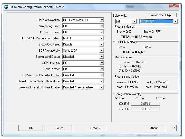Viewport: 185px width, 139px height.
Task: Click the Cancel button
Action: coord(60,128)
